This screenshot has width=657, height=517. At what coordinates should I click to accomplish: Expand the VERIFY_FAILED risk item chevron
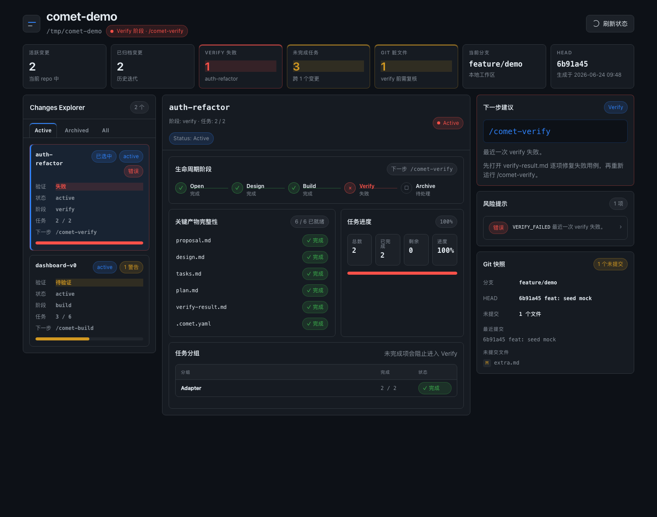coord(621,227)
